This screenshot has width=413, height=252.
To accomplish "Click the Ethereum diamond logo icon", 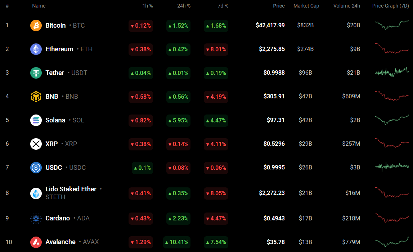I will tap(36, 49).
